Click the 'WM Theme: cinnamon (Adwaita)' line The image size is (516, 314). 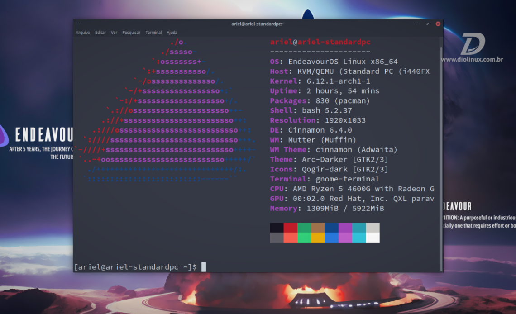[334, 150]
